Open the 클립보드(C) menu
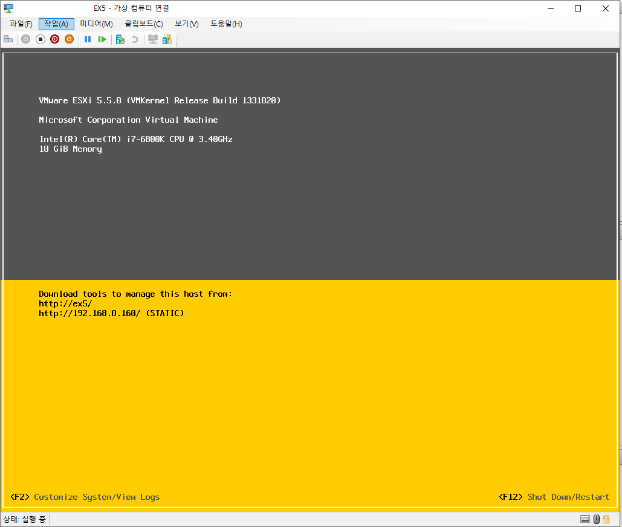Screen dimensions: 622x527 coord(144,24)
